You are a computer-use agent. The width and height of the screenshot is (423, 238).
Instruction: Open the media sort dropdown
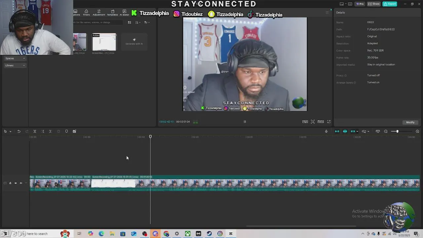[138, 22]
